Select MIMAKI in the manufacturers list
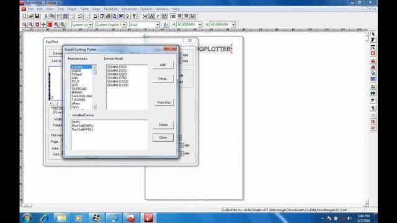Image resolution: width=397 pixels, height=223 pixels. [x=77, y=92]
